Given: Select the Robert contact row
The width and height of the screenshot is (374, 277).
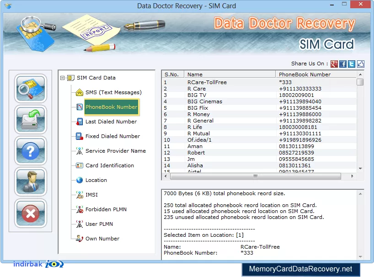Looking at the screenshot, I should click(259, 153).
